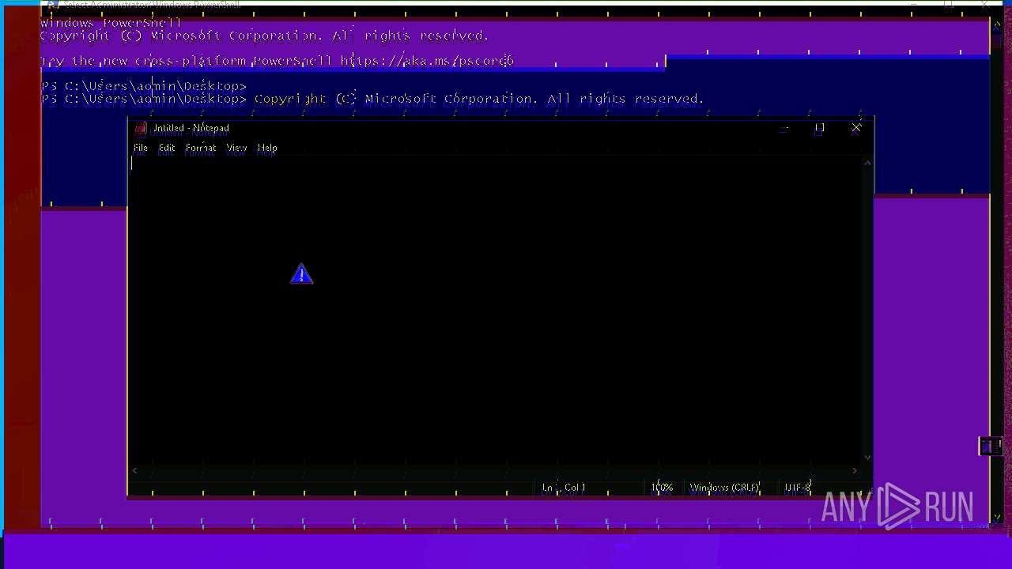Click the Notepad scroll right arrow
This screenshot has height=569, width=1012.
[x=854, y=470]
